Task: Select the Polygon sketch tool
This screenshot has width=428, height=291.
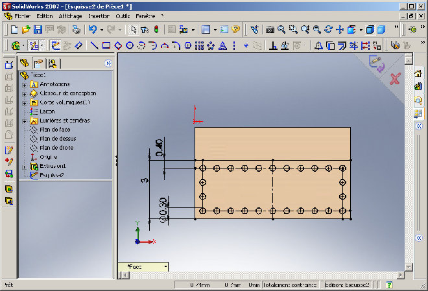Action: coord(188,45)
